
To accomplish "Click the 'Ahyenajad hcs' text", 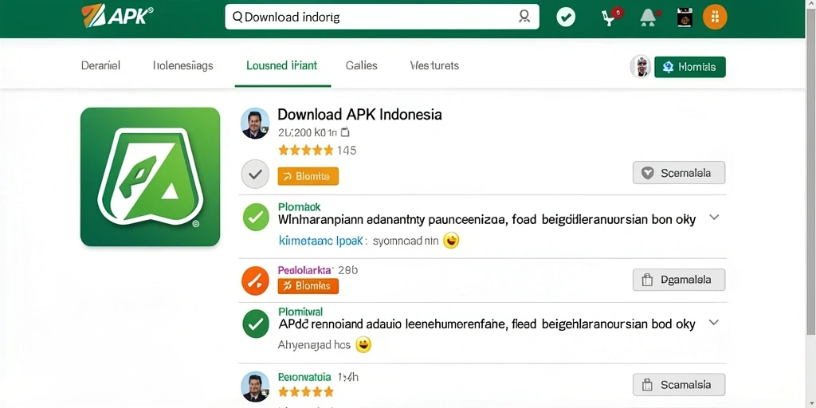I will pyautogui.click(x=314, y=344).
